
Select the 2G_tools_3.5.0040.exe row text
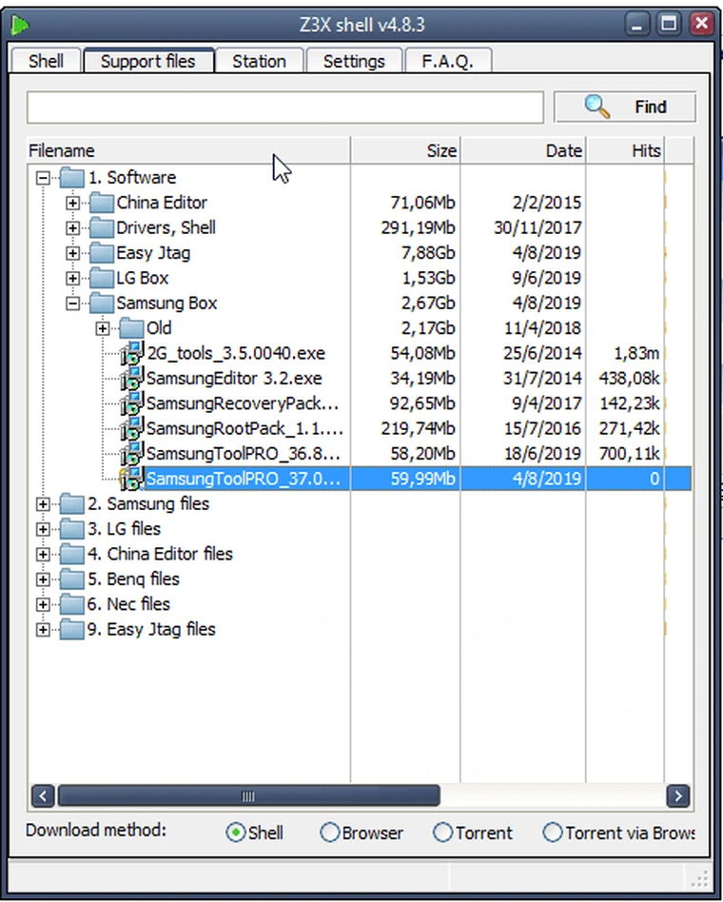pos(236,353)
